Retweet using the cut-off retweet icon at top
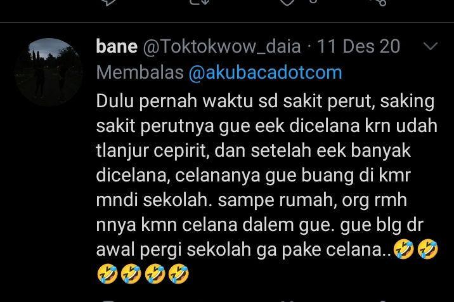Image resolution: width=454 pixels, height=302 pixels. [x=199, y=3]
